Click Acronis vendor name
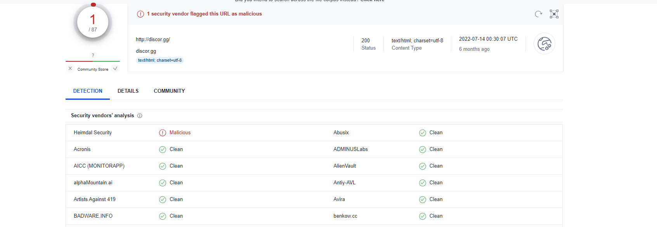Viewport: 657px width, 227px height. (x=82, y=149)
